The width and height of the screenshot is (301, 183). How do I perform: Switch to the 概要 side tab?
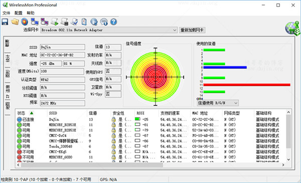(x=8, y=43)
